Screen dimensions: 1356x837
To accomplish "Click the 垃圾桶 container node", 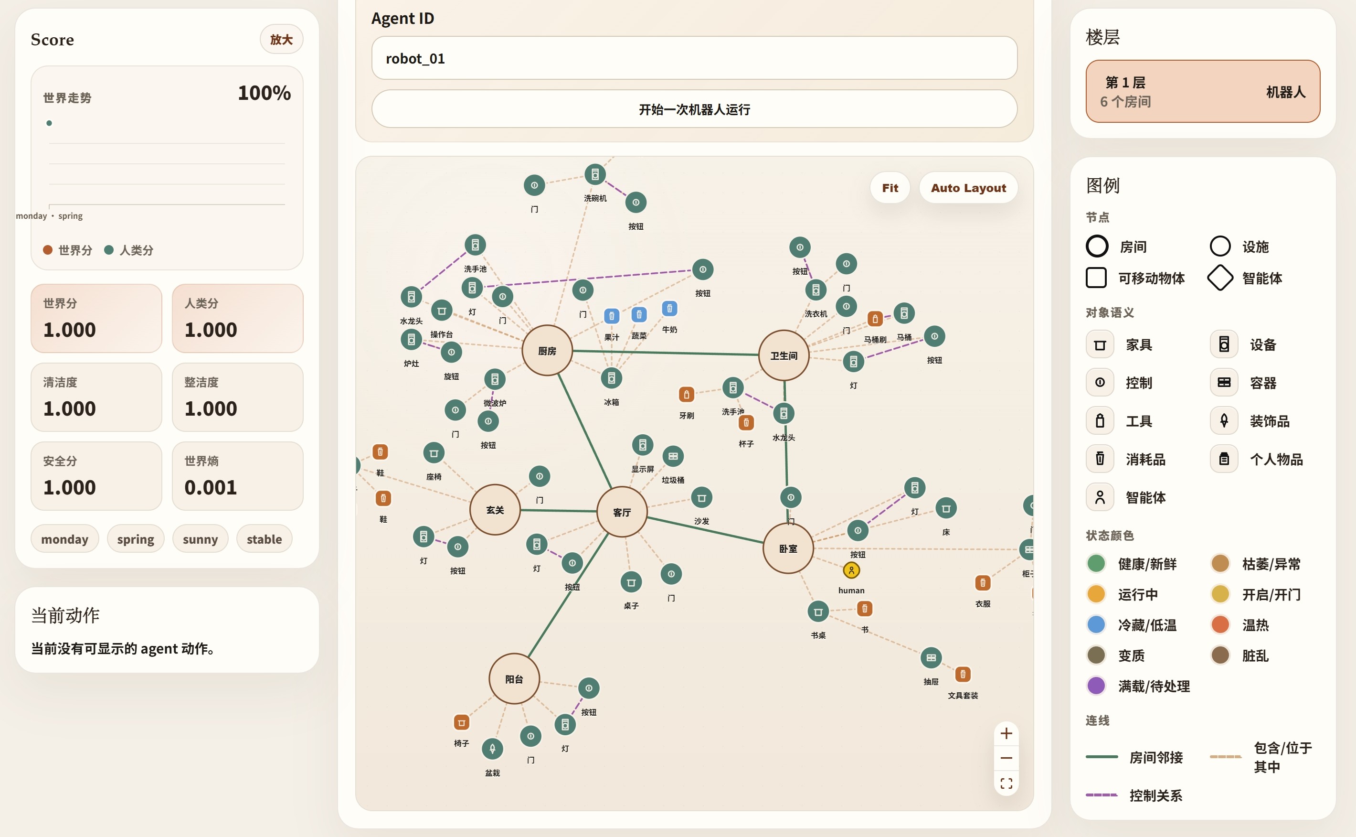I will tap(673, 457).
